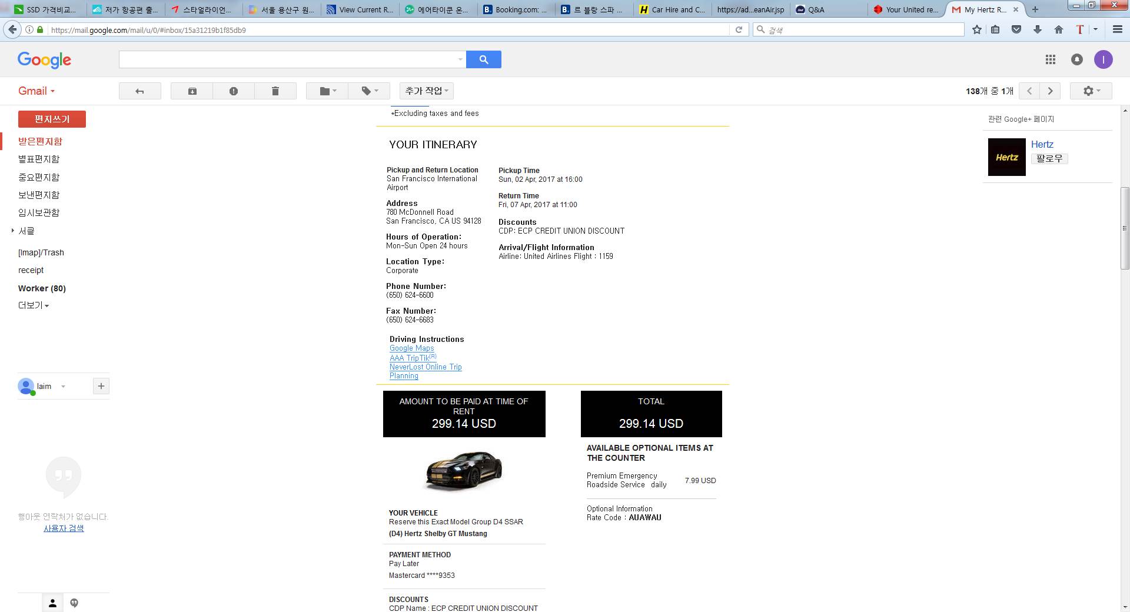This screenshot has height=612, width=1130.
Task: Switch to SSD 가격비교 tab
Action: (46, 9)
